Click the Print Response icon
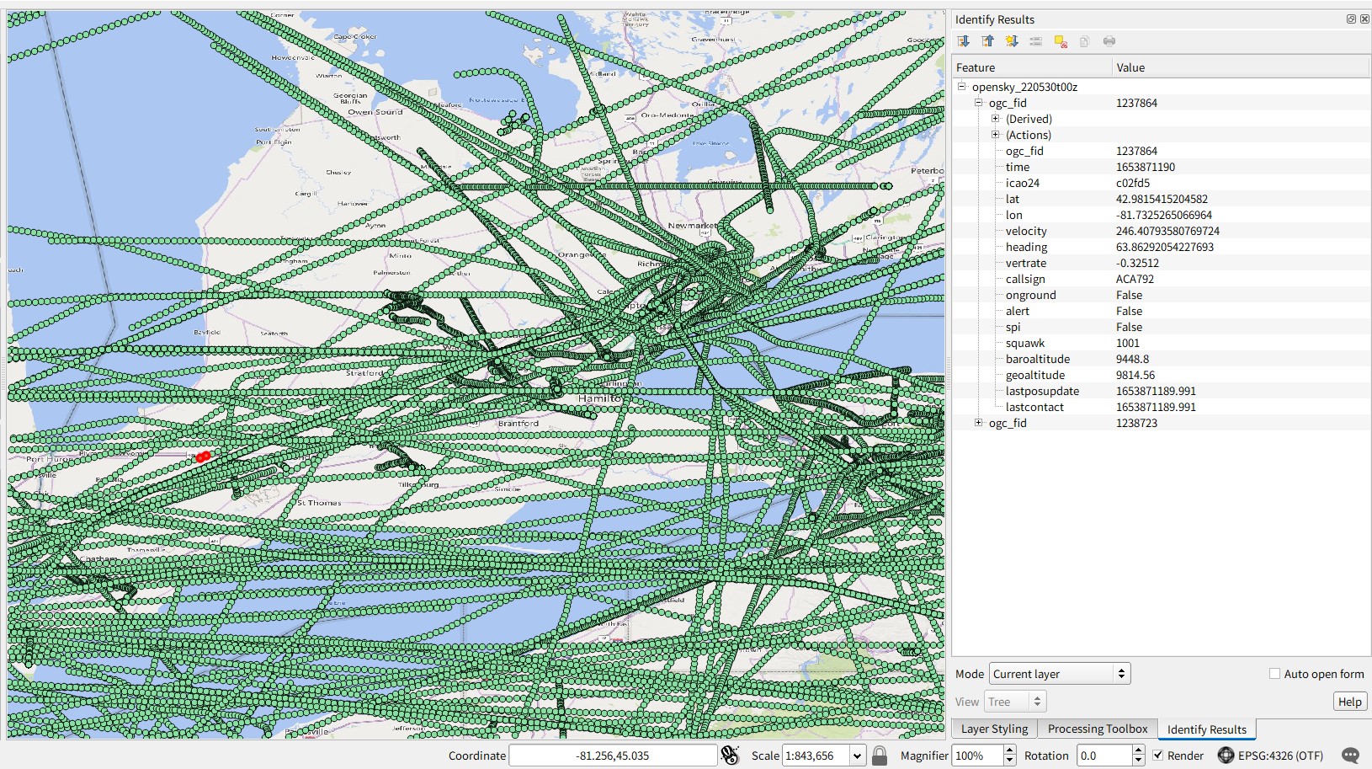The width and height of the screenshot is (1372, 769). [x=1109, y=41]
